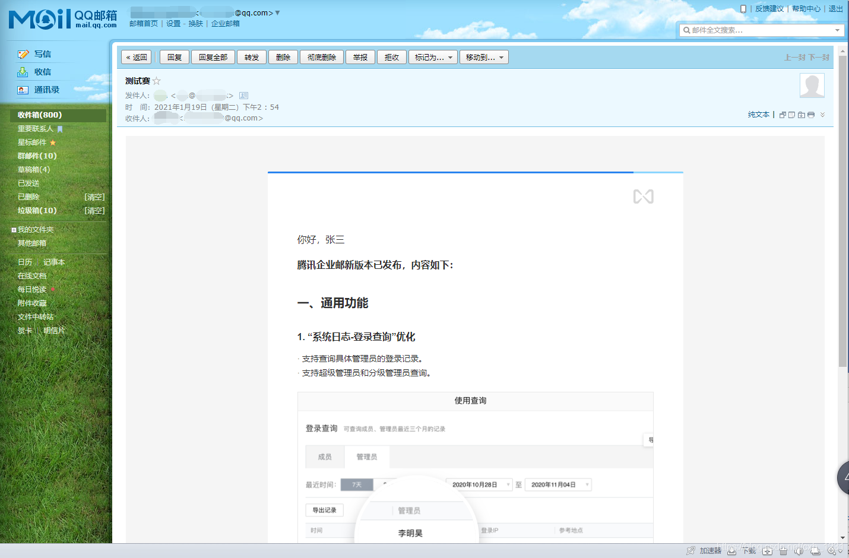Star the 测试赛 email
849x558 pixels.
tap(157, 81)
